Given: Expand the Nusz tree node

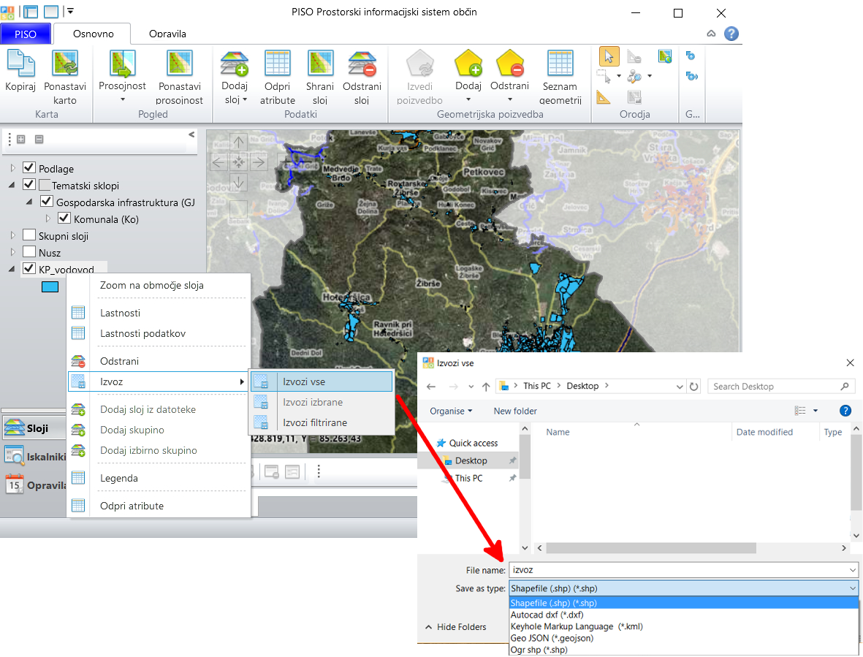Looking at the screenshot, I should tap(12, 252).
